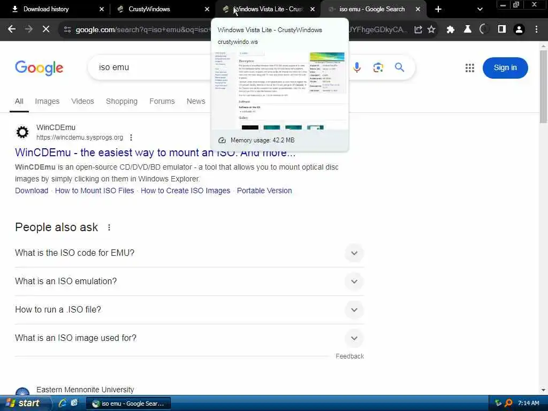548x411 pixels.
Task: Open Portable Version link
Action: (264, 191)
